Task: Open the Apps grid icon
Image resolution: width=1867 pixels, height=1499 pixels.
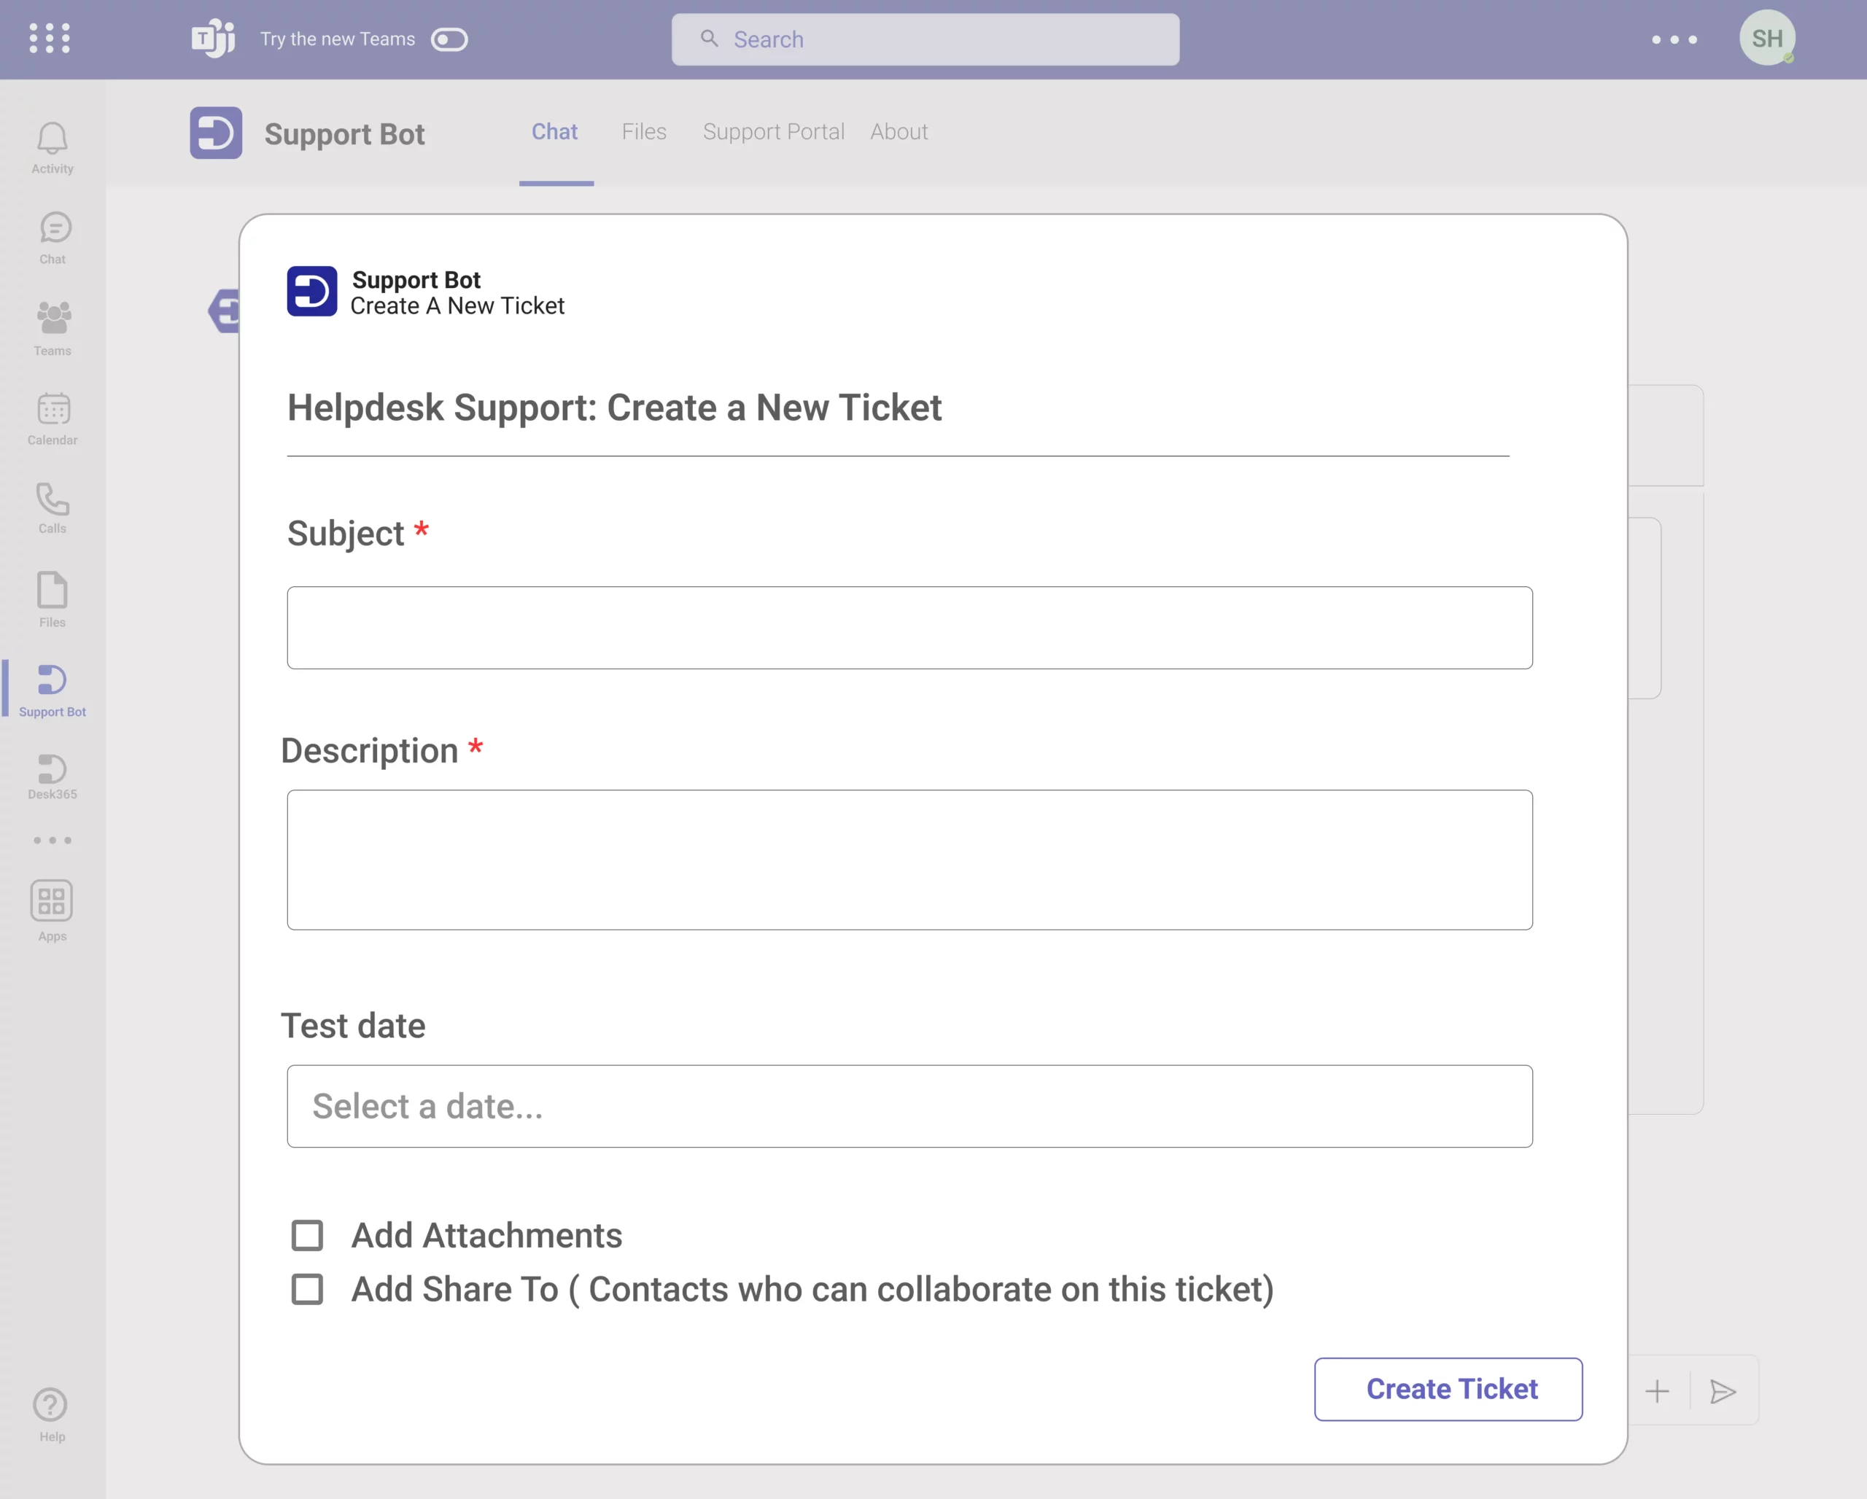Action: point(52,910)
